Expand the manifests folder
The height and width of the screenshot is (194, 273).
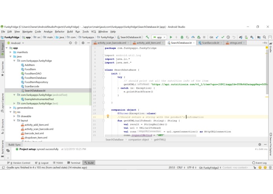coord(11,52)
